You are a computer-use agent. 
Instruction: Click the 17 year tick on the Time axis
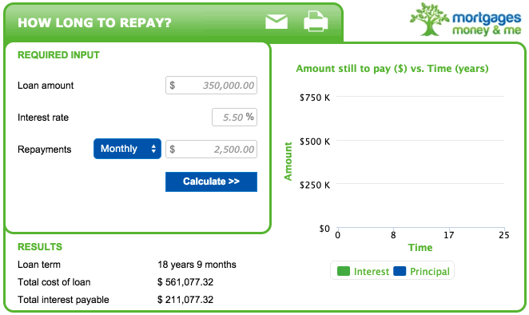[x=449, y=235]
